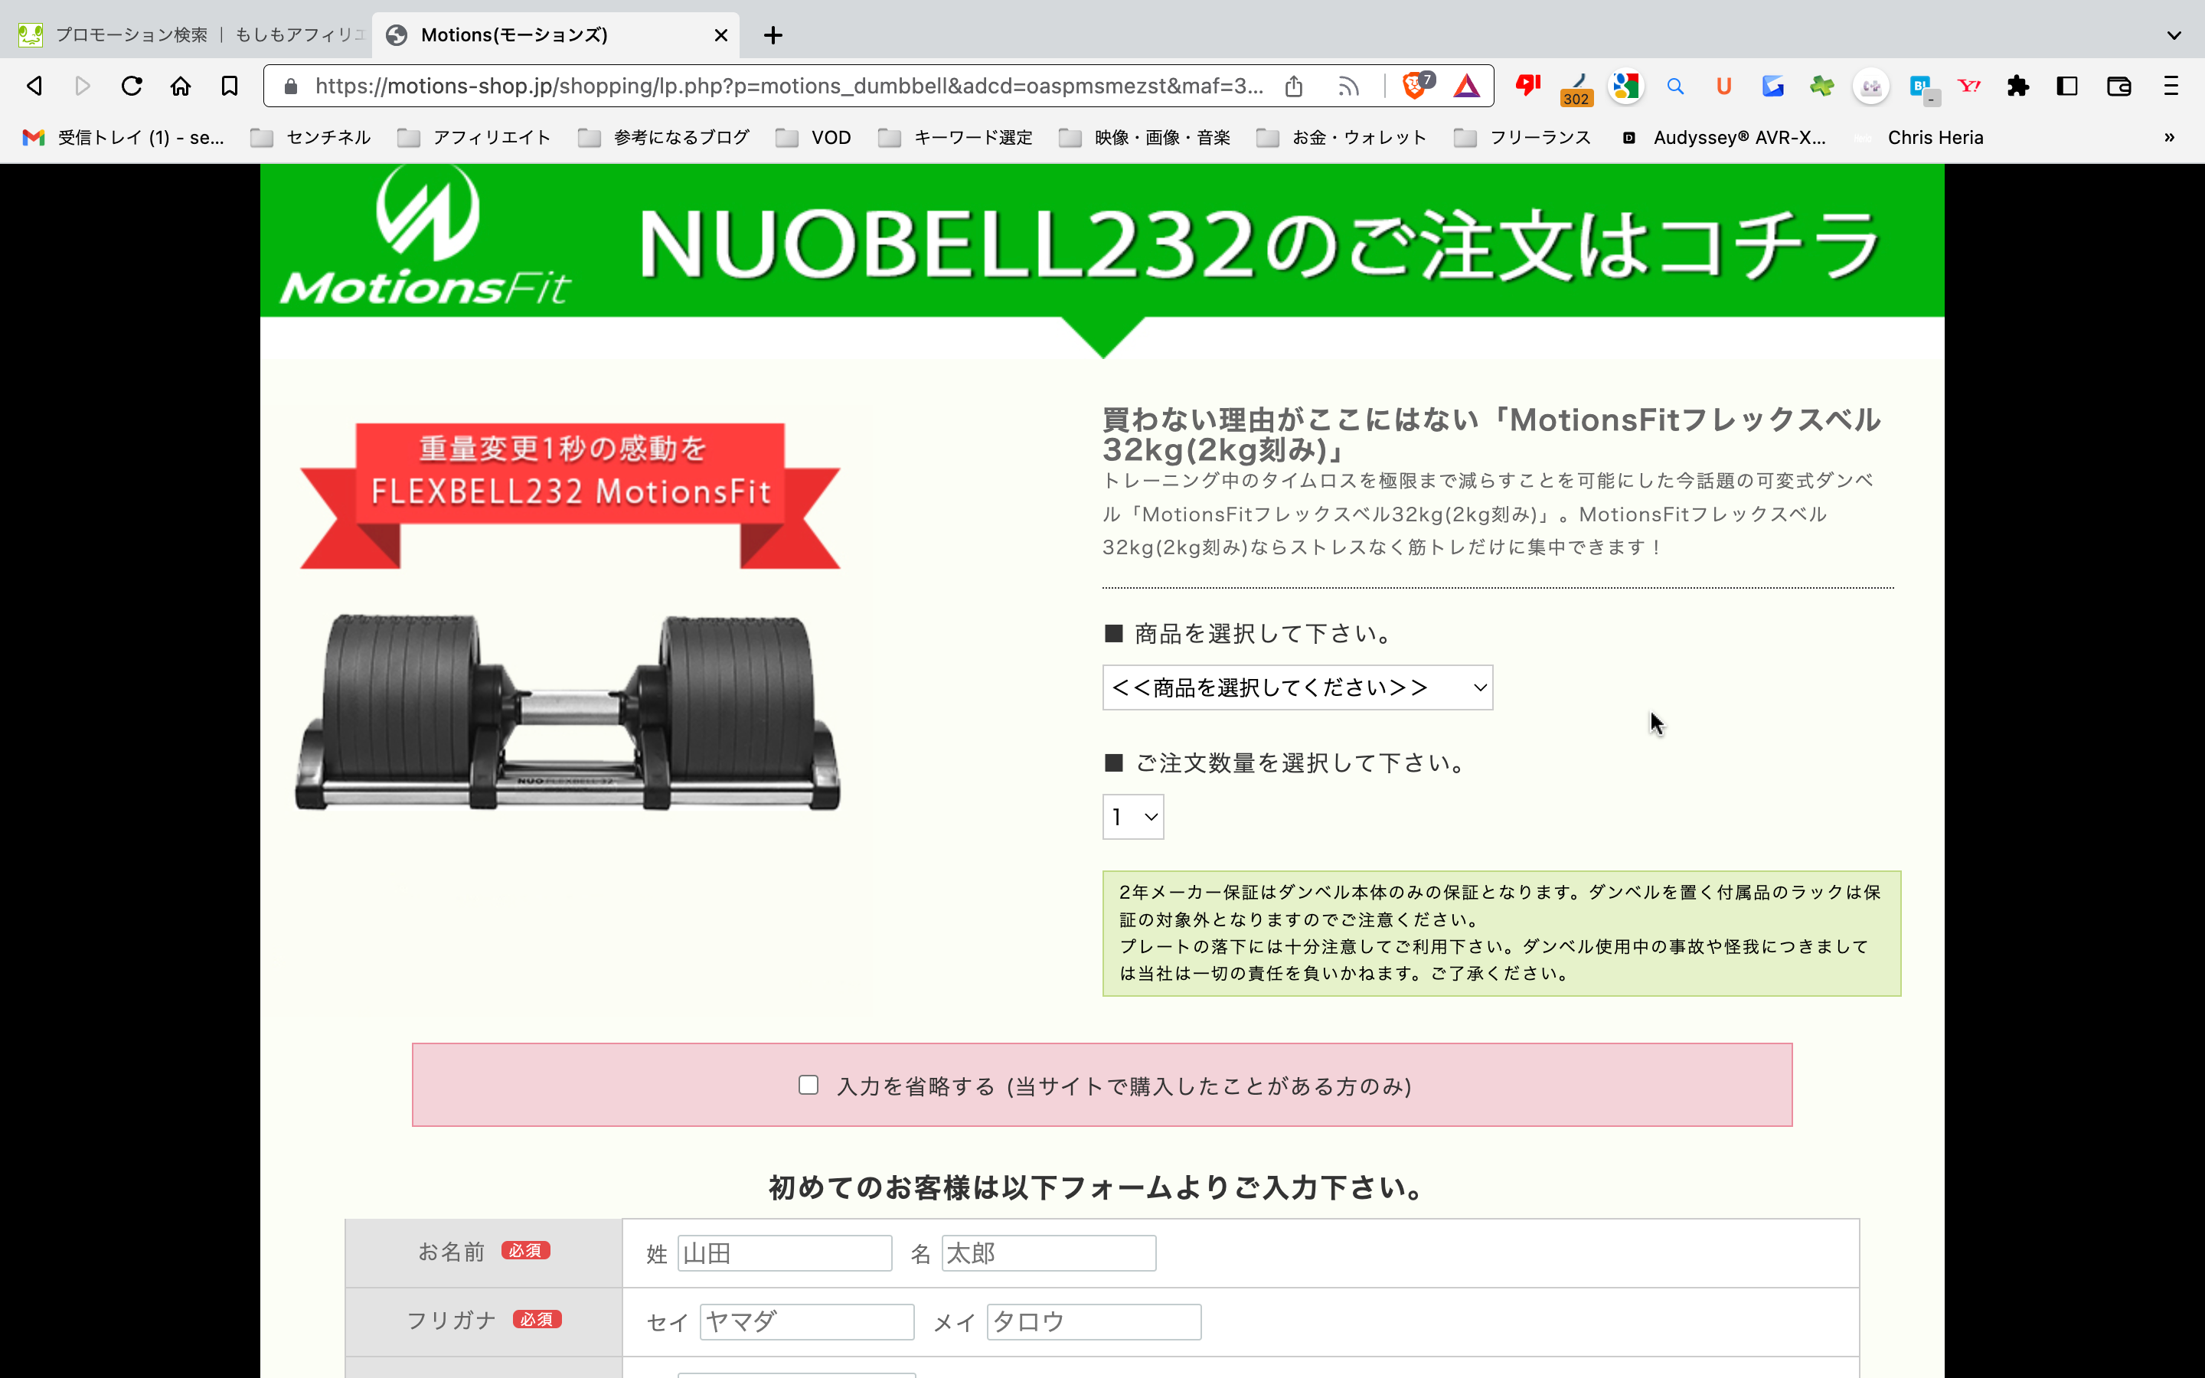
Task: Click the forward navigation arrow
Action: click(x=83, y=86)
